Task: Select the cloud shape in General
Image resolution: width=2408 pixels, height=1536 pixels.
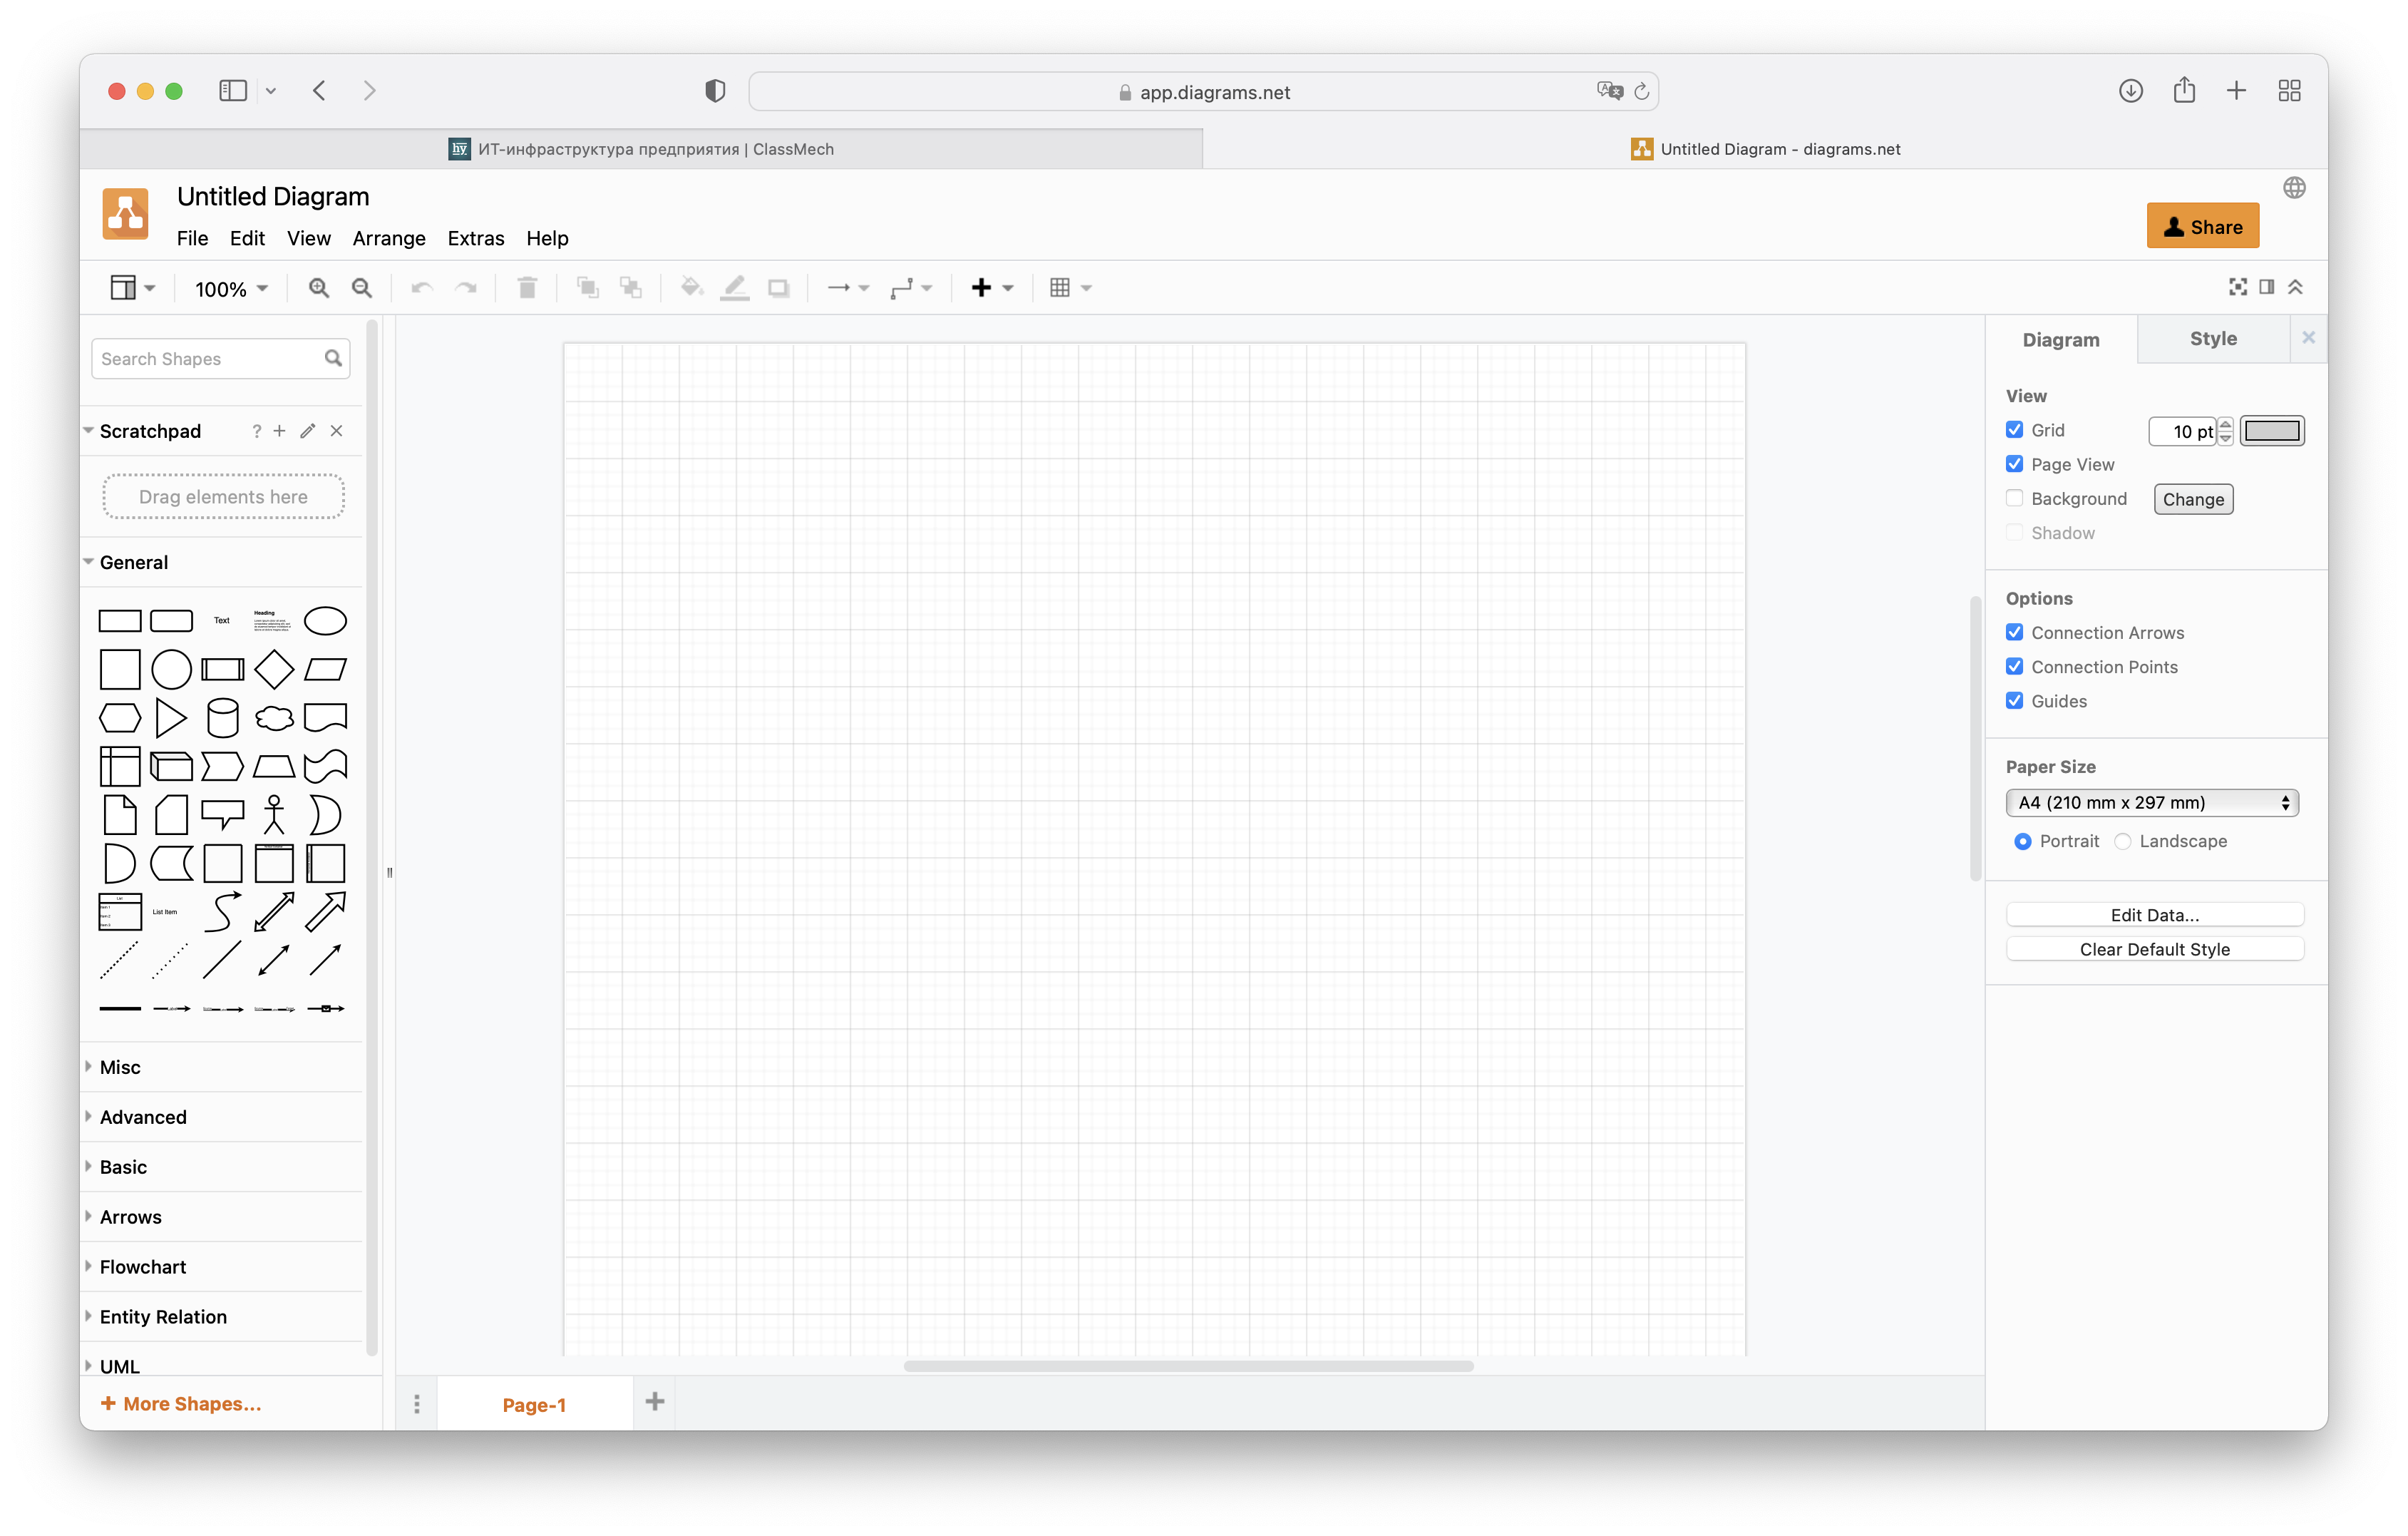Action: point(274,717)
